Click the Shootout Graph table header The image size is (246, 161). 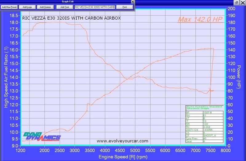click(203, 108)
